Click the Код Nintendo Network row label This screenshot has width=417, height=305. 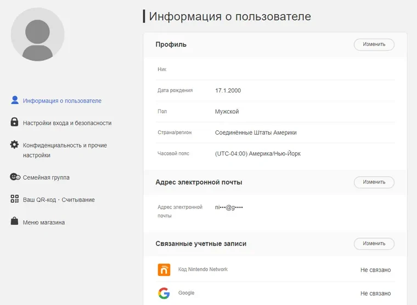[x=203, y=269]
